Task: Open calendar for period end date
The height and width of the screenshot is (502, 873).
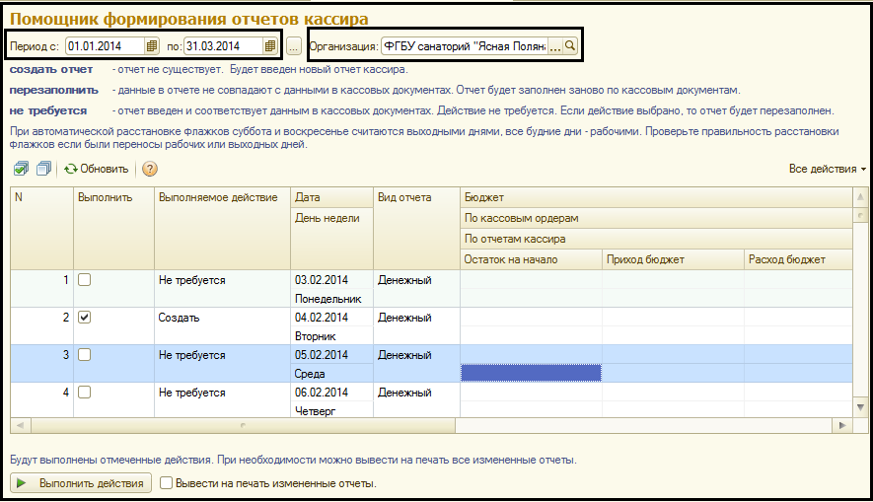Action: (269, 46)
